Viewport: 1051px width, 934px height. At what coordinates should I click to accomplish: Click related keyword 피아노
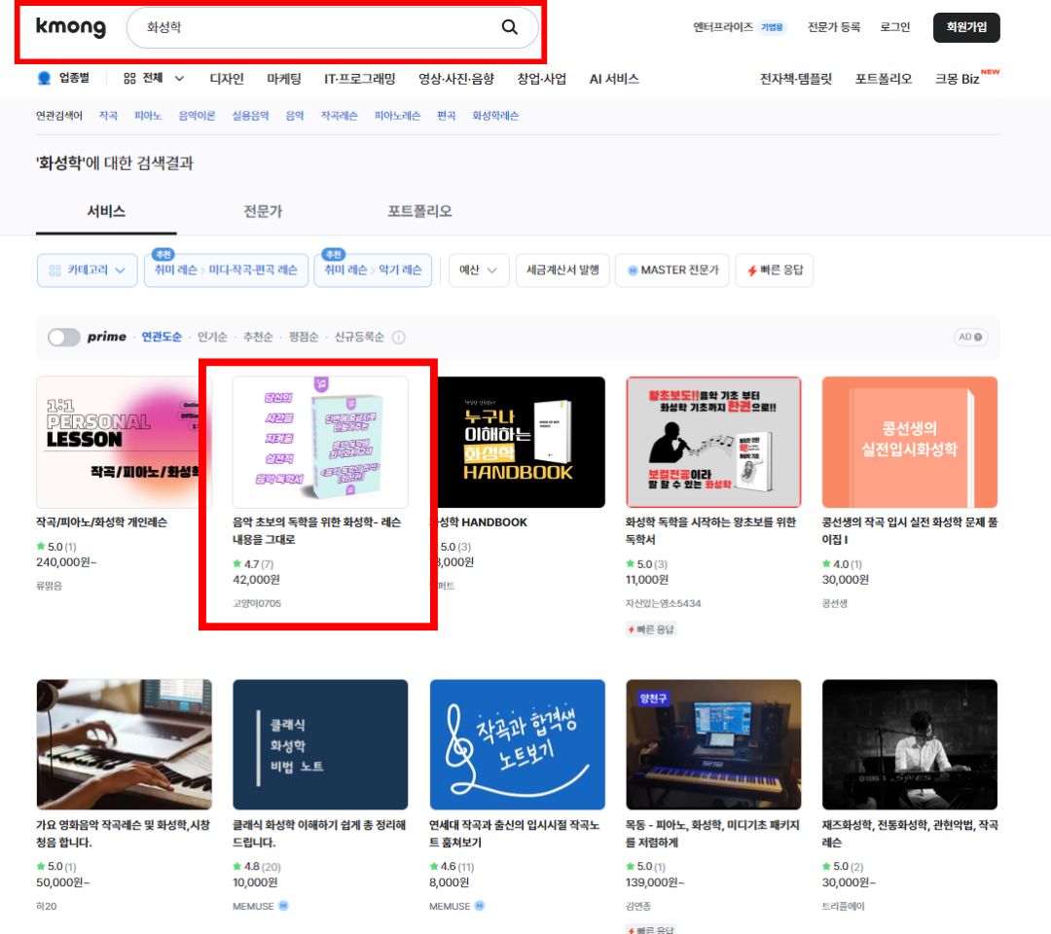pyautogui.click(x=148, y=115)
